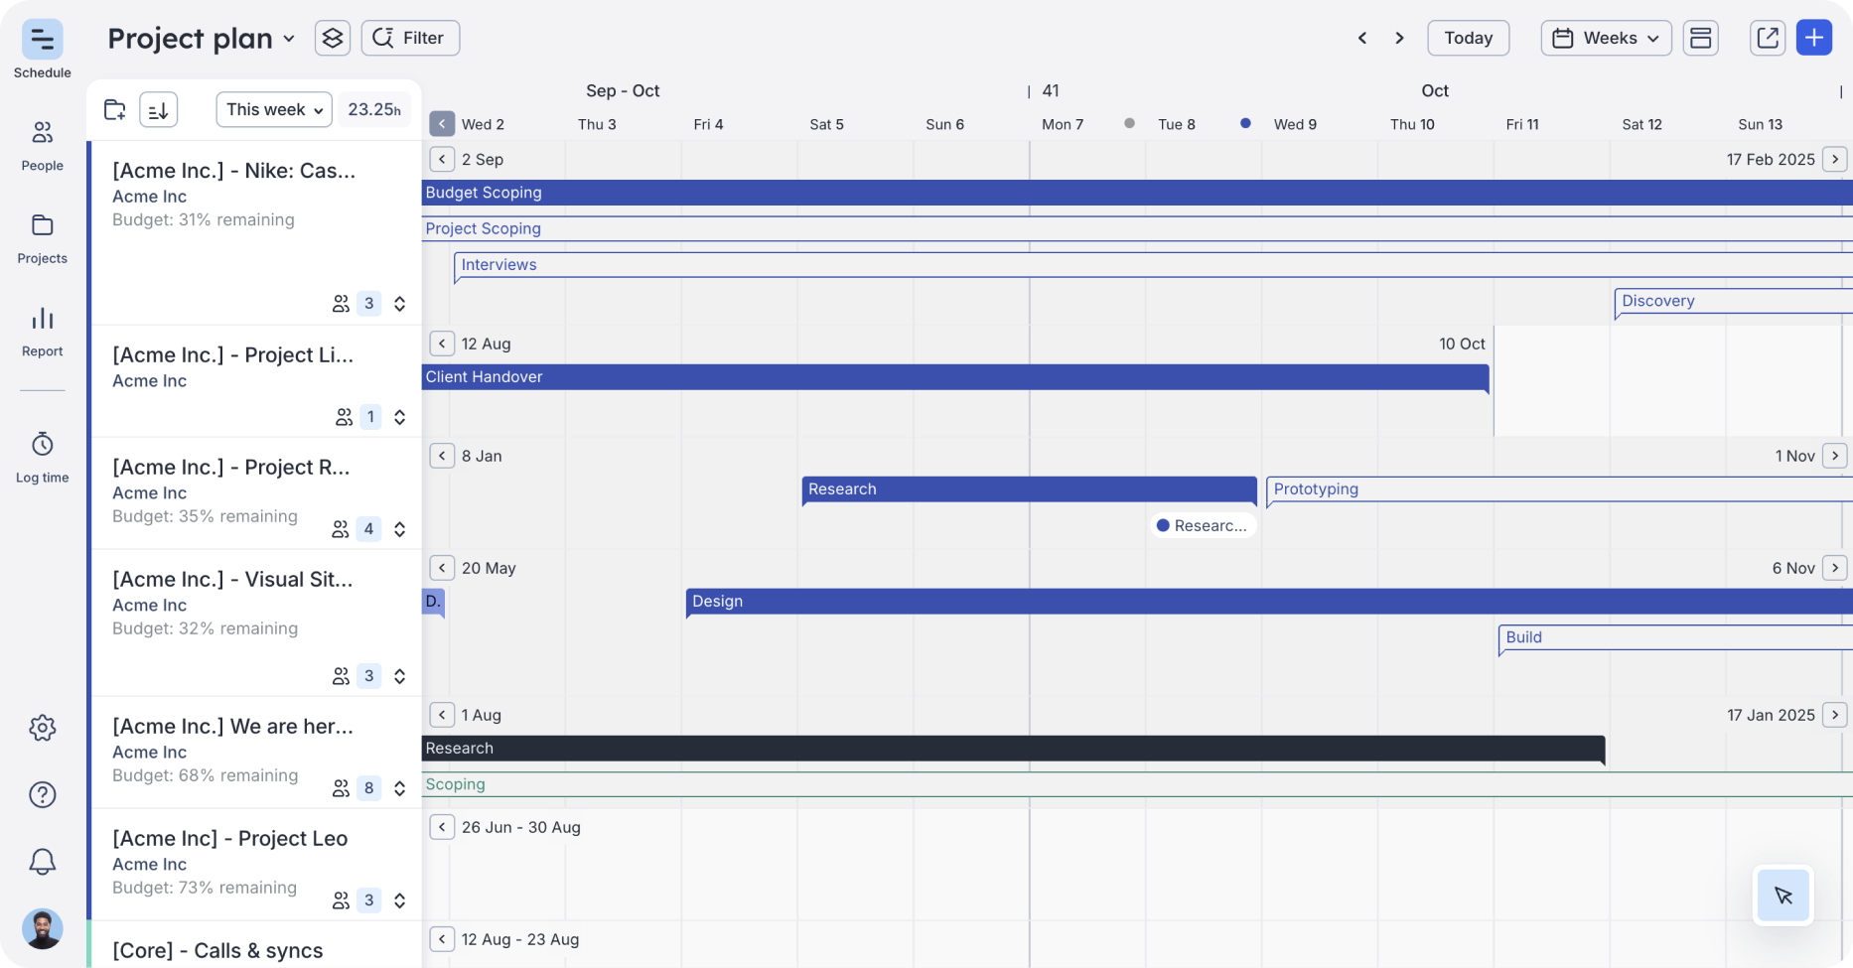
Task: Click the Research timeline bar starting 8 Jan
Action: [x=1028, y=489]
